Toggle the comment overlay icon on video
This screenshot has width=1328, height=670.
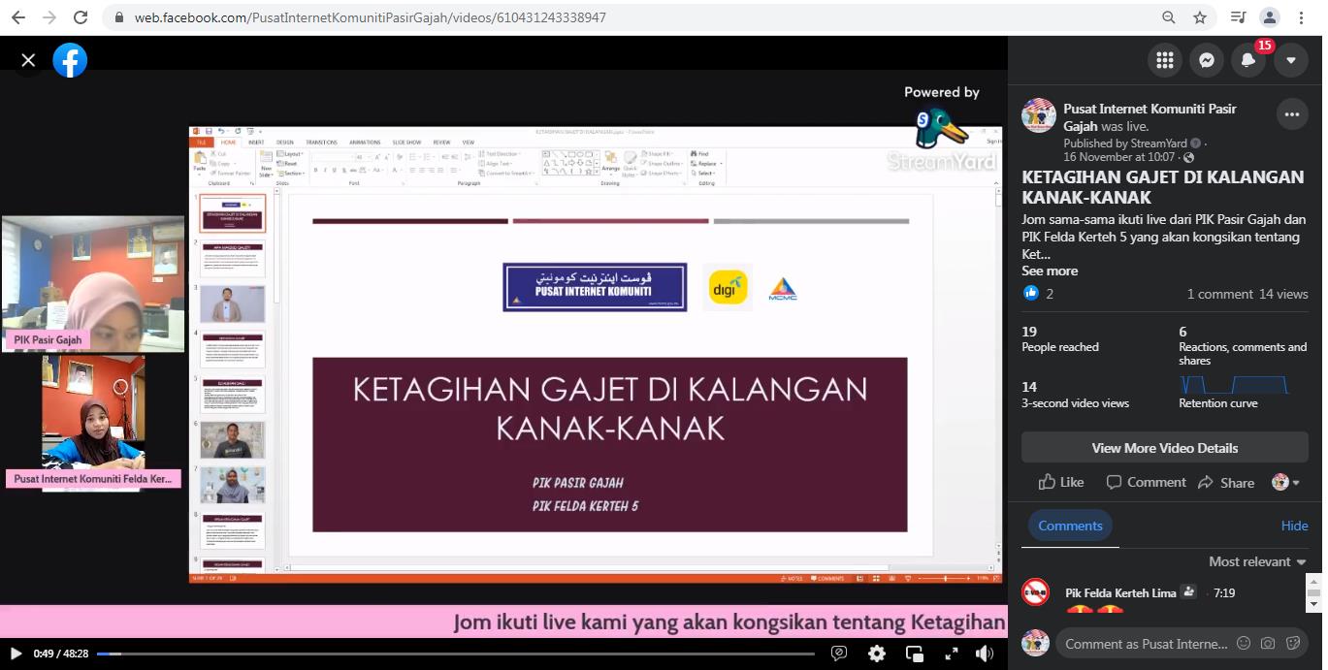coord(840,654)
